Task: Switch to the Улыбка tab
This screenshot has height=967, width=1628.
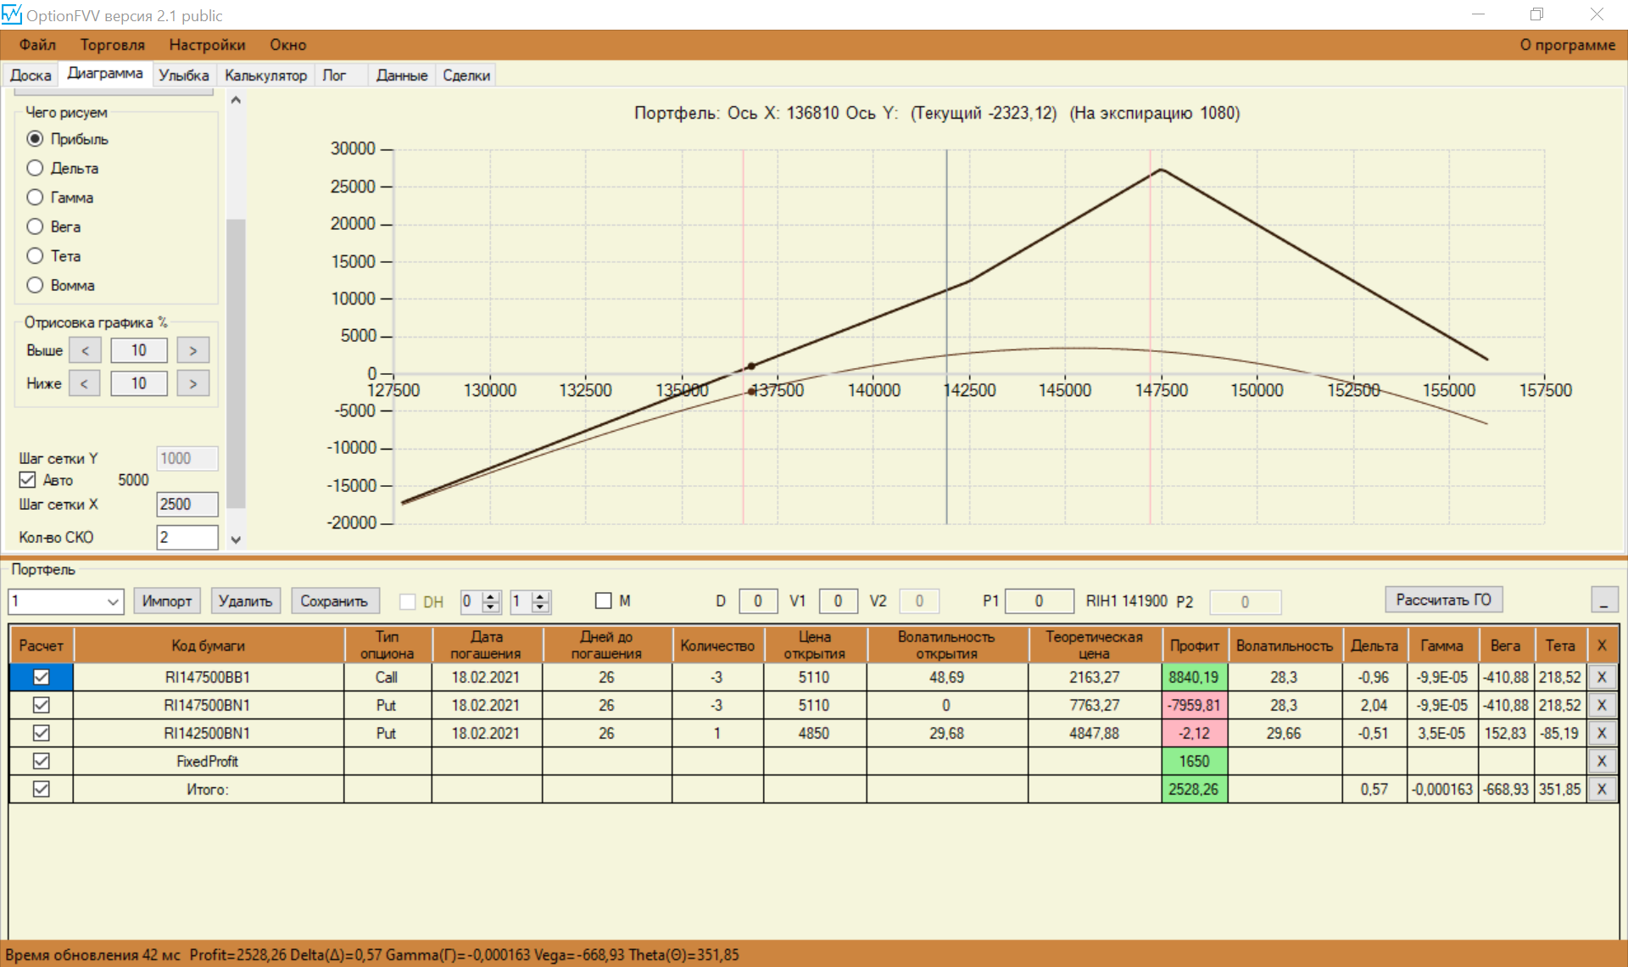Action: click(183, 75)
